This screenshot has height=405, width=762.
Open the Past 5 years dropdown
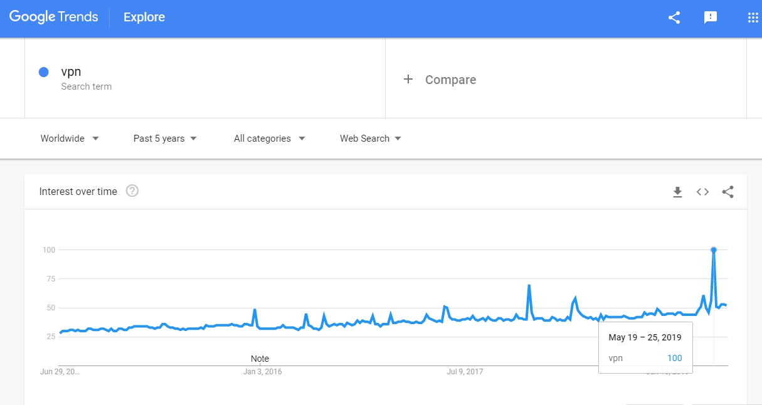coord(166,139)
